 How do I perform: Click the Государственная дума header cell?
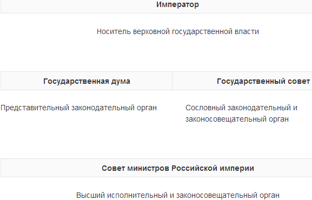87,81
